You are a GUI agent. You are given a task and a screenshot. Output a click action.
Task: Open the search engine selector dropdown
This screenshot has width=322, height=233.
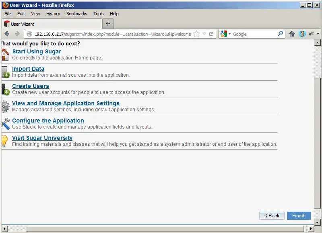[229, 34]
